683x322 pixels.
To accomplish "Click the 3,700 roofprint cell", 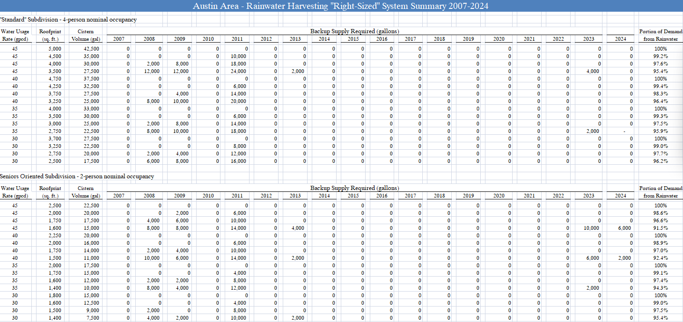I will pos(54,139).
